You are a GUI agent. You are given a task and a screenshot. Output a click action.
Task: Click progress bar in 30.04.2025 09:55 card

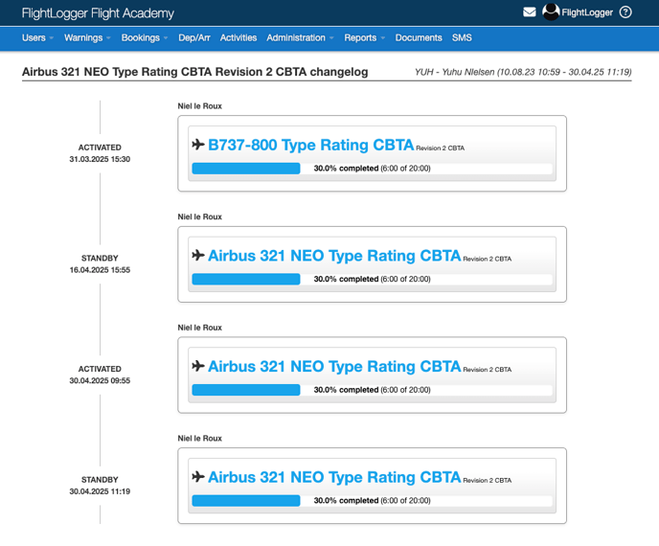click(x=372, y=390)
